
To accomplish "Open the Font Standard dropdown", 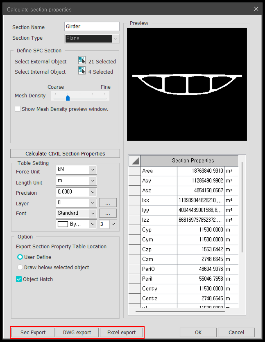I will click(x=93, y=213).
